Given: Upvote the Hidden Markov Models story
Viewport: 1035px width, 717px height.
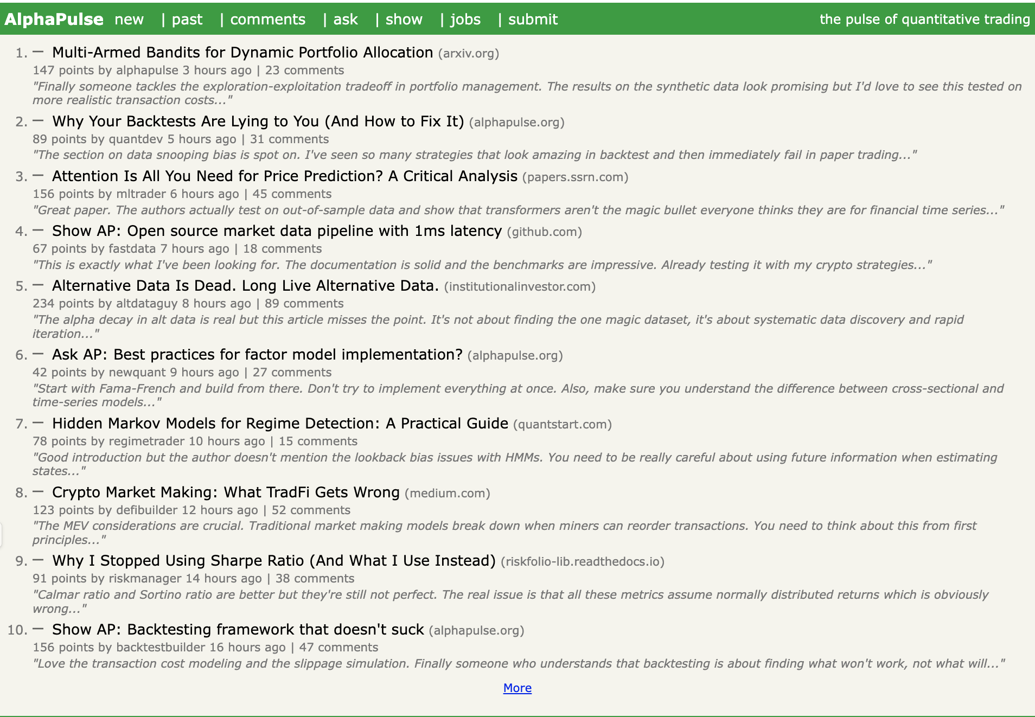Looking at the screenshot, I should pos(38,423).
